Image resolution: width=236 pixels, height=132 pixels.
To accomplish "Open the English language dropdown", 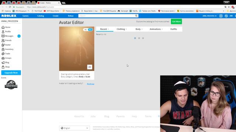I will [x=74, y=128].
